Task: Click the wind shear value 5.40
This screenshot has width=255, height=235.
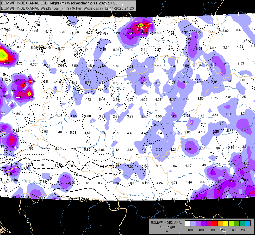Action: tap(59, 132)
